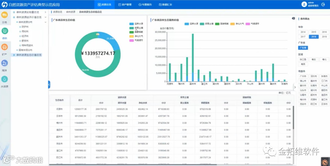Click the square icon before 森林资源实物量总览
The image size is (330, 166).
(14, 12)
